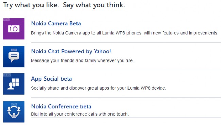
Task: Click the divider line below the App Social description
Action: click(126, 97)
